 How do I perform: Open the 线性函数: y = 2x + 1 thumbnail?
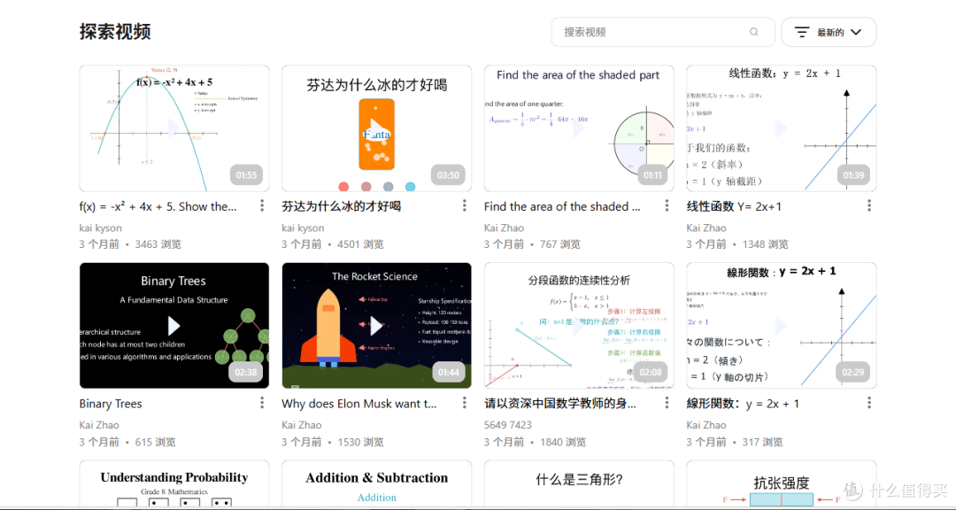(x=782, y=128)
